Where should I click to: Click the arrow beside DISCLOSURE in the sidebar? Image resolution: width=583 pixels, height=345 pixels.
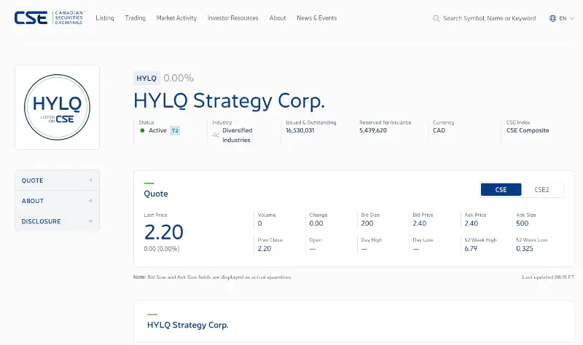[x=90, y=221]
